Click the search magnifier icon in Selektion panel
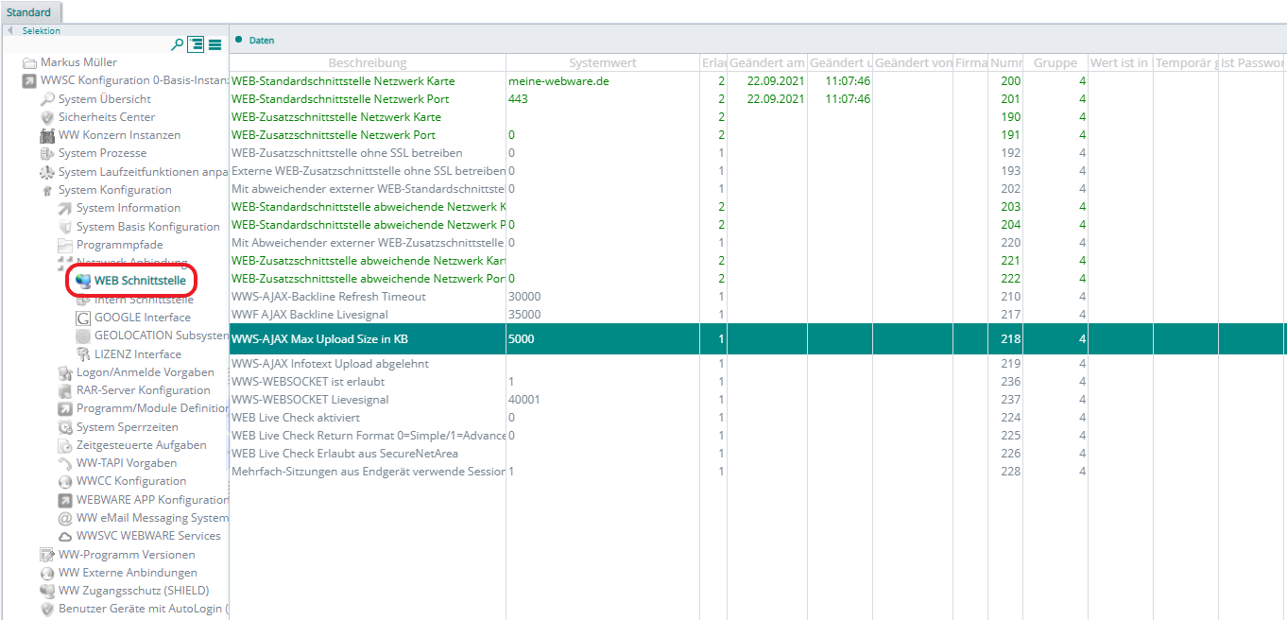The height and width of the screenshot is (620, 1287). (x=177, y=44)
